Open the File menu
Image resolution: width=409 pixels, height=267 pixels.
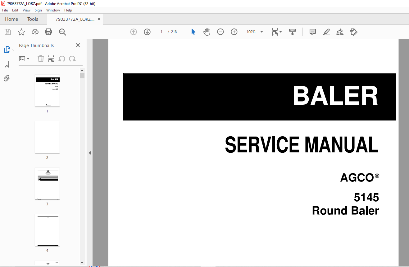tap(5, 10)
